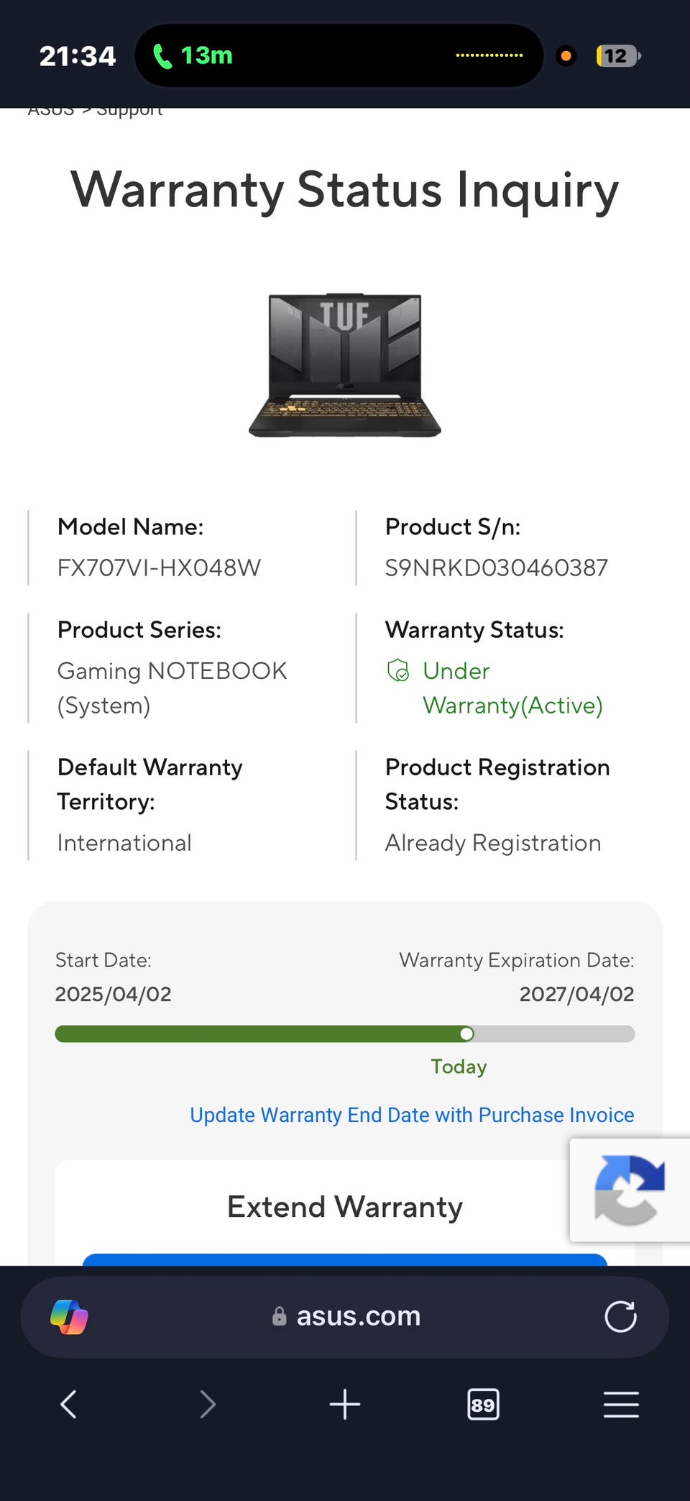The image size is (690, 1501).
Task: Open tab switcher showing 89 tabs
Action: point(483,1405)
